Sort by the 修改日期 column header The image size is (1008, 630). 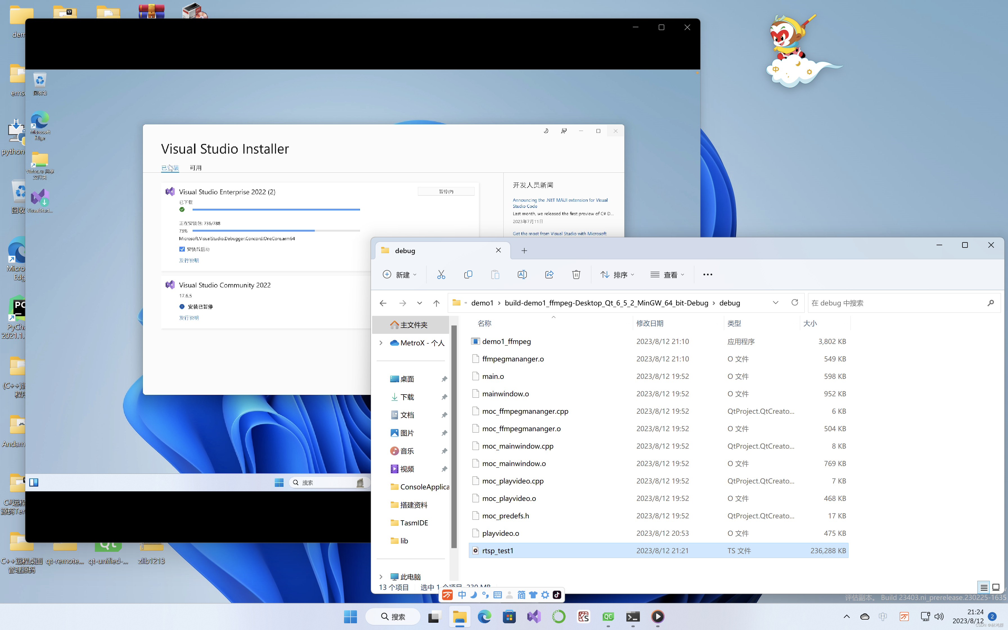pyautogui.click(x=649, y=323)
